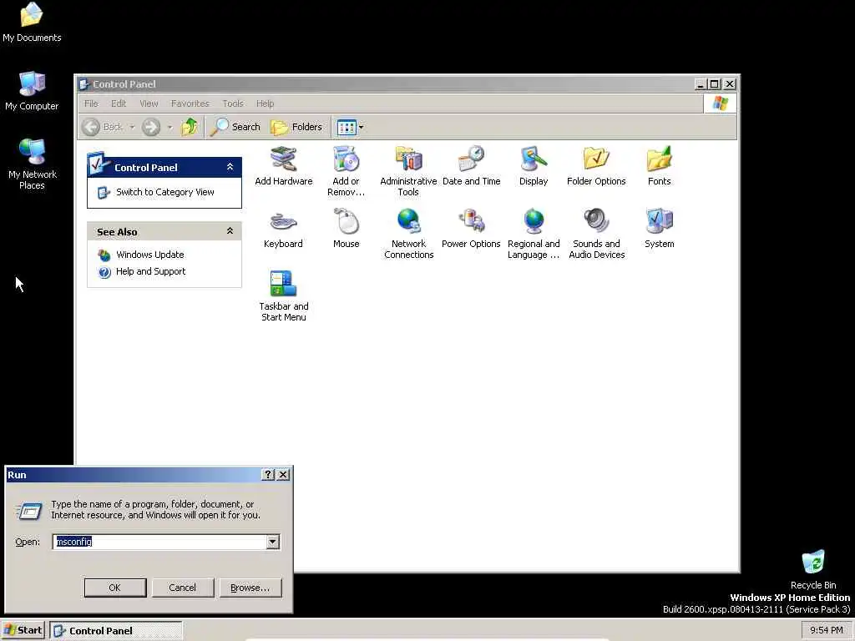
Task: Open the Tools menu
Action: [233, 103]
